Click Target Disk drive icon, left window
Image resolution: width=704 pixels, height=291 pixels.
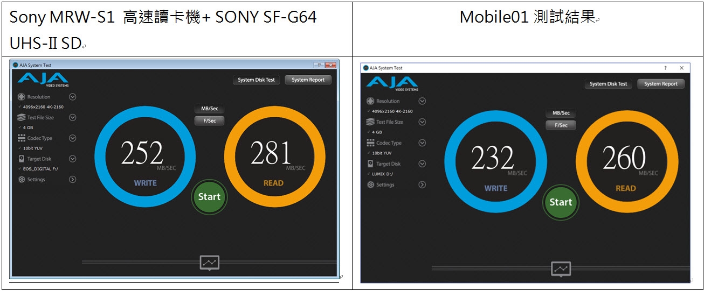click(x=21, y=159)
